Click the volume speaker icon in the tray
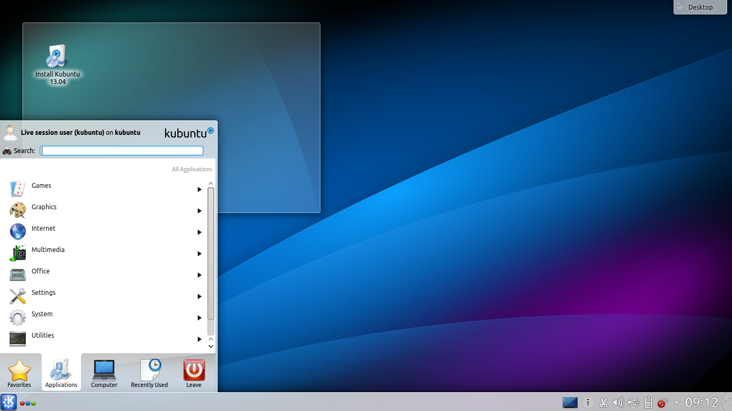The image size is (732, 411). coord(618,402)
